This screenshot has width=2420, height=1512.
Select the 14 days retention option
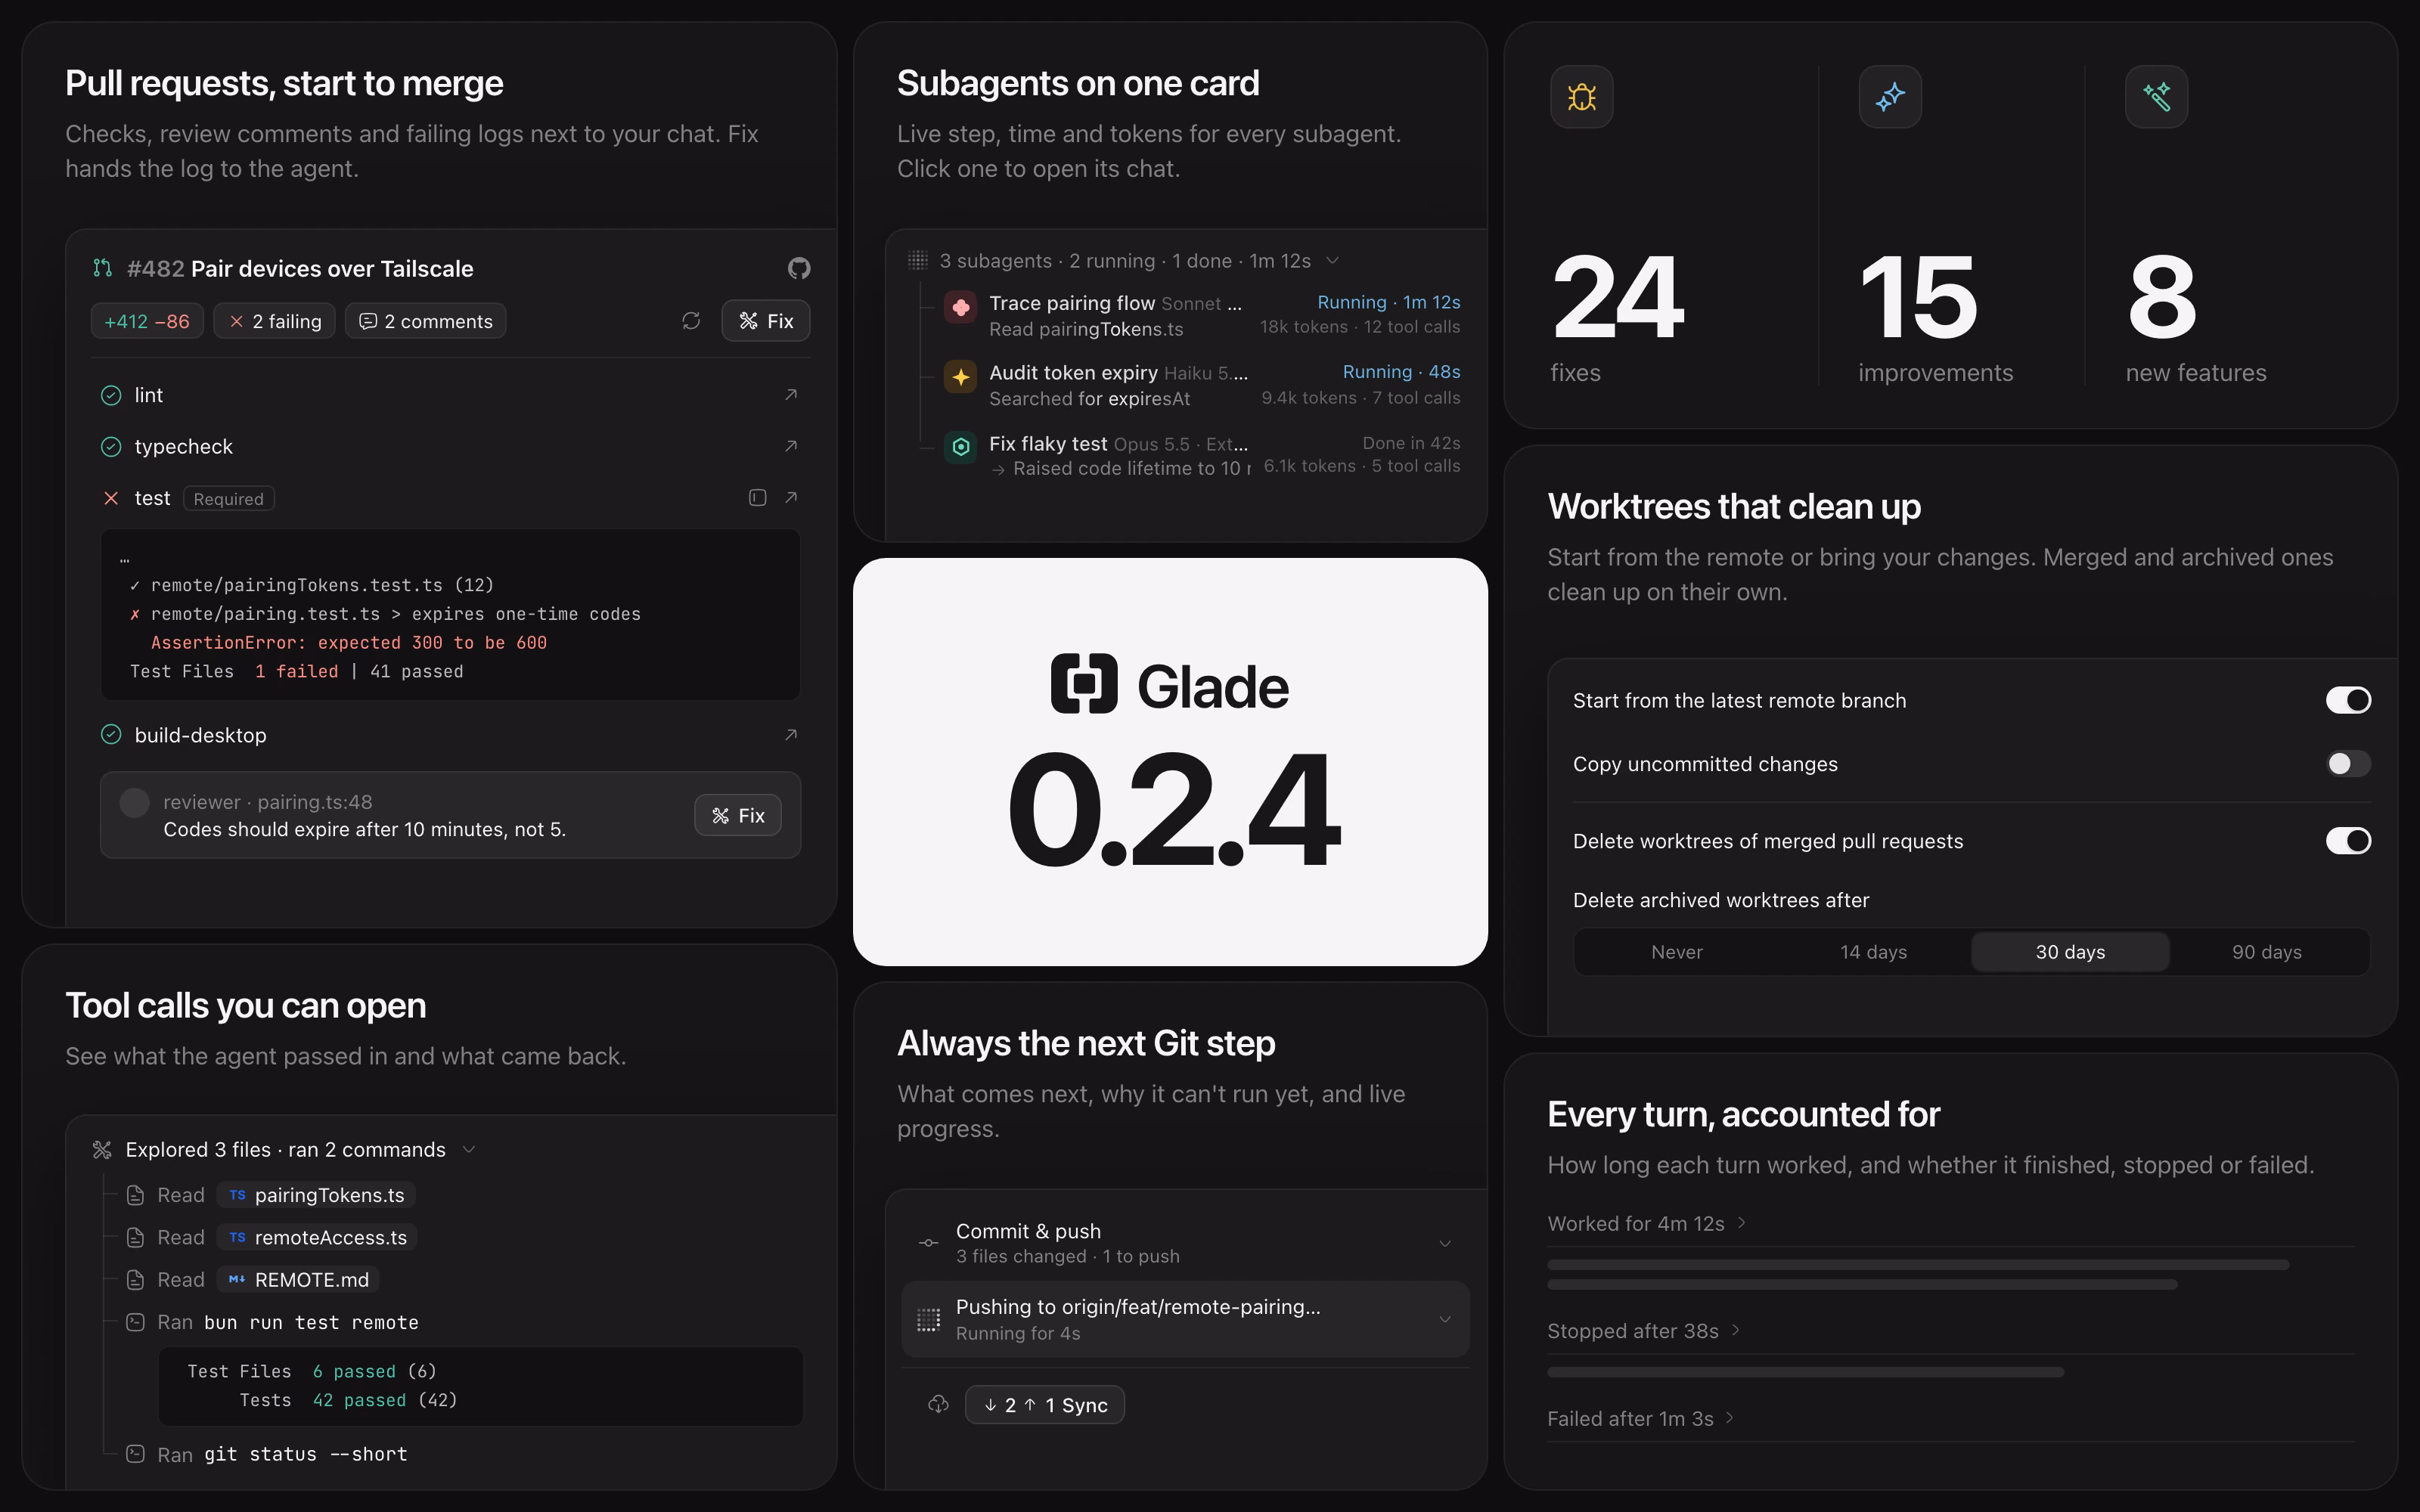coord(1873,952)
